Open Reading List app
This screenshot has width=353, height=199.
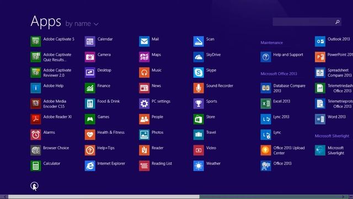156,166
